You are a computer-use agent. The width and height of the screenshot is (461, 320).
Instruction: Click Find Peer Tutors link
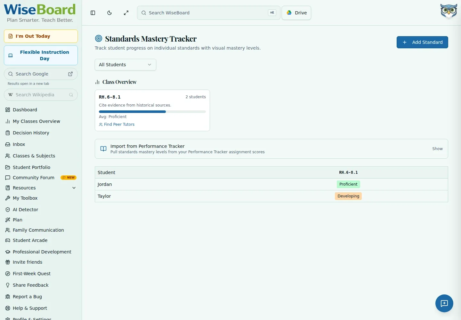pos(117,124)
